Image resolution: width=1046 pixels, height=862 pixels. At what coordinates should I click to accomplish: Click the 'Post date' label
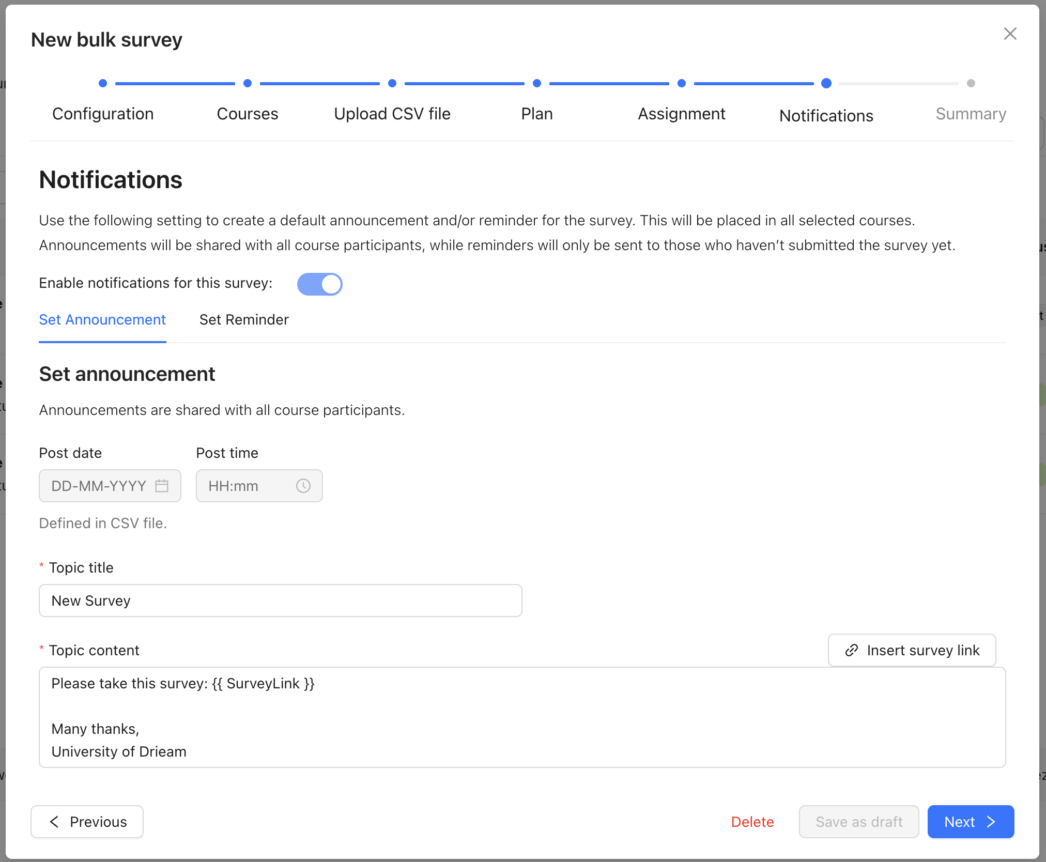pyautogui.click(x=70, y=453)
